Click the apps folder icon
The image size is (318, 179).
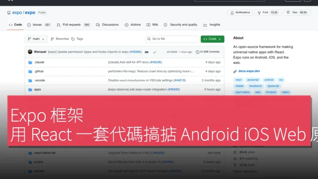[30, 90]
